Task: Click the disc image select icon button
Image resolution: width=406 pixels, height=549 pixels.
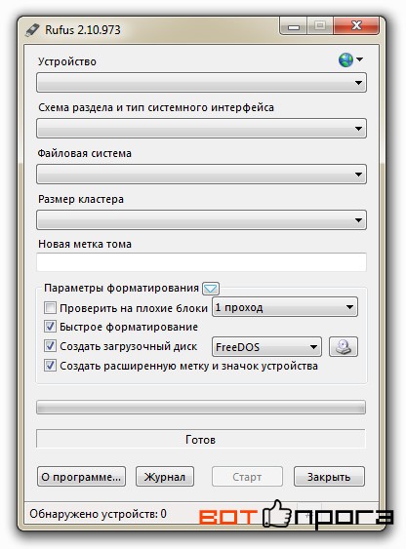Action: [344, 346]
